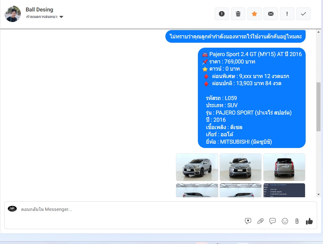Click the model line PAJERO SPORT (ปาเจโร่ สปอร์ต)
Image resolution: width=323 pixels, height=244 pixels.
coord(249,113)
